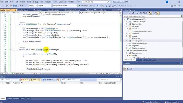Click Select Repository in status bar

[173, 102]
